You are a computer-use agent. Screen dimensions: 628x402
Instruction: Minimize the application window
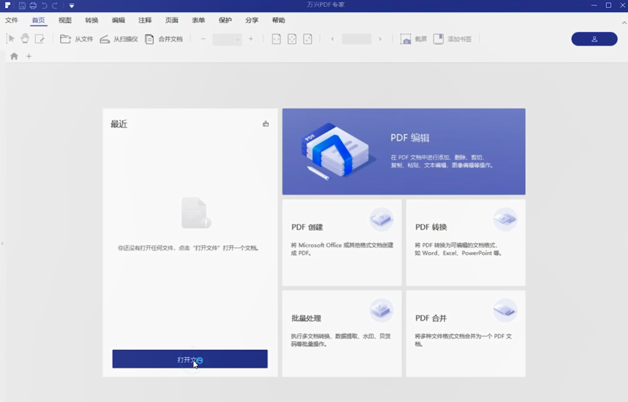point(594,5)
